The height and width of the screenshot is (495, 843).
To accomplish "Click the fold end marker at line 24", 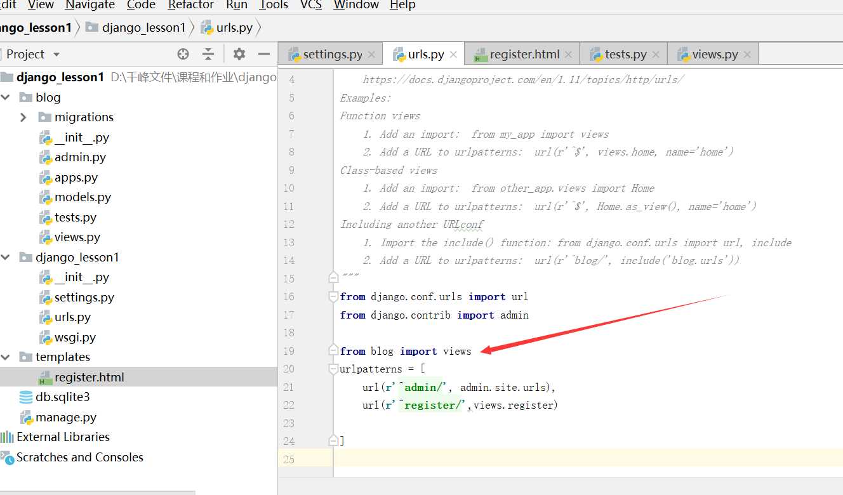I will click(333, 440).
